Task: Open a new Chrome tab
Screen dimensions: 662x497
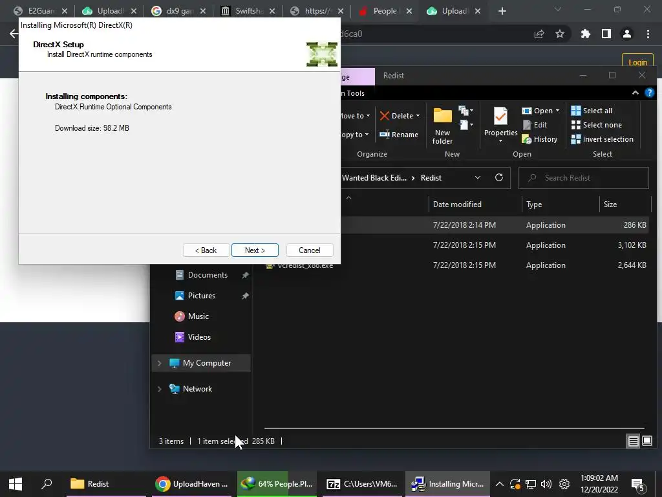Action: (x=502, y=11)
